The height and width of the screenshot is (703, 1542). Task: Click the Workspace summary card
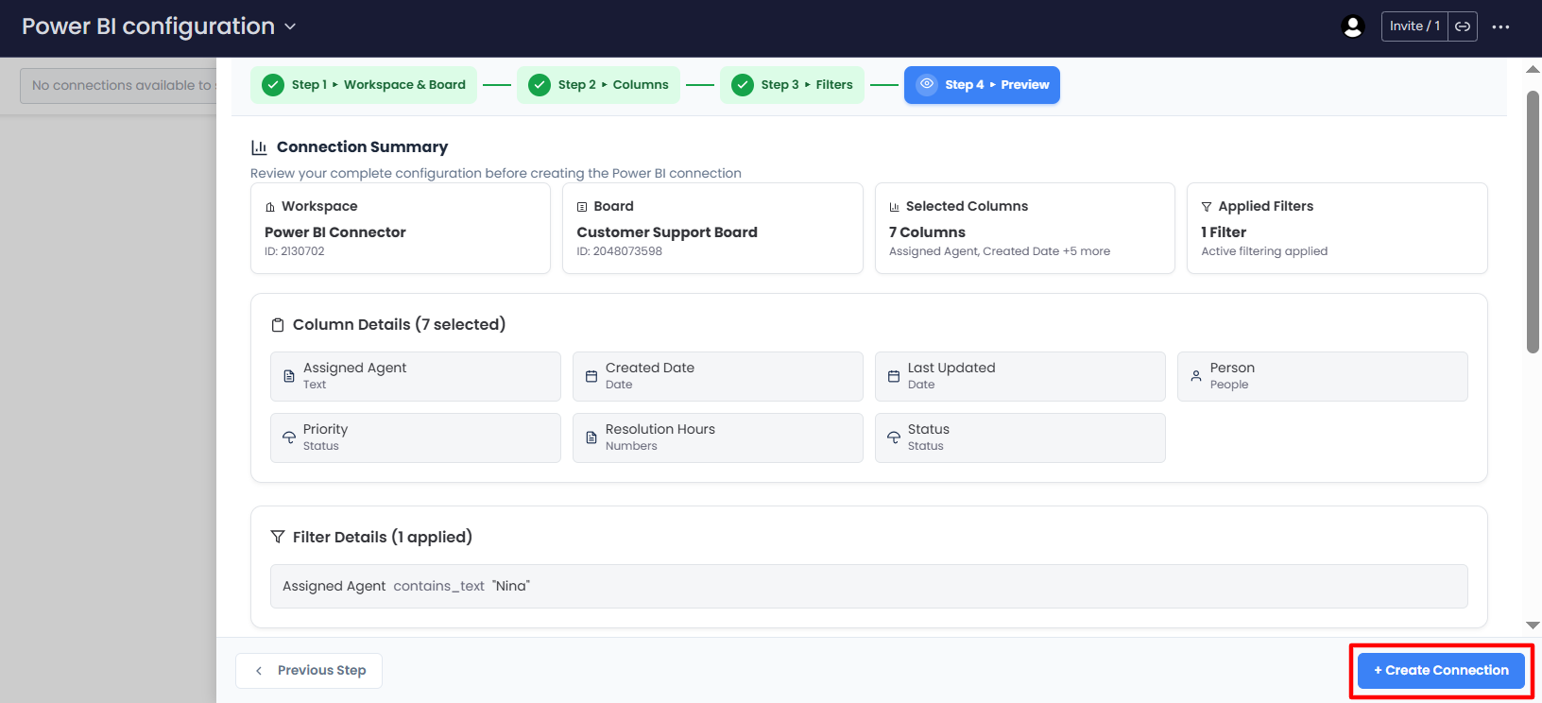[401, 229]
